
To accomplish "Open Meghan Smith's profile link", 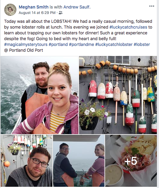I will point(34,7).
